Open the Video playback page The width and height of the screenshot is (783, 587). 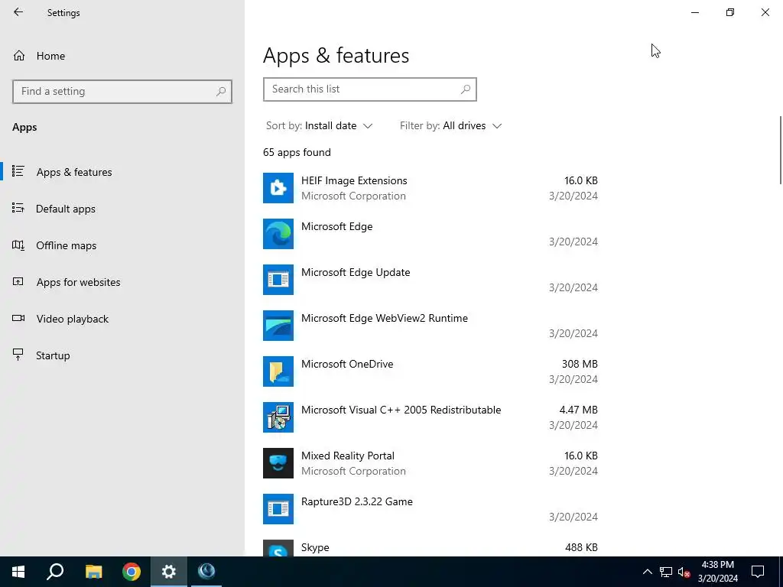(x=72, y=319)
